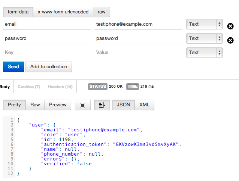Click the empty Key input field

point(47,53)
